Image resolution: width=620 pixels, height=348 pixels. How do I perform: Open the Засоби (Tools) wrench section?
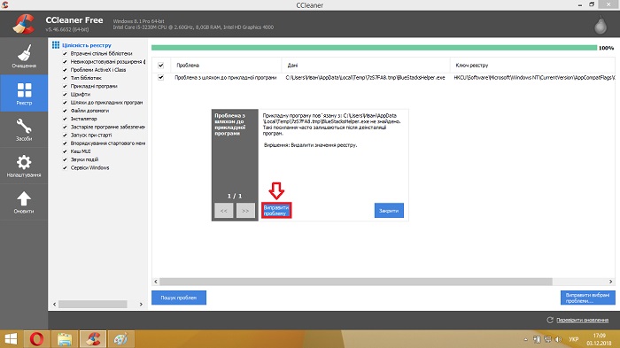point(24,129)
